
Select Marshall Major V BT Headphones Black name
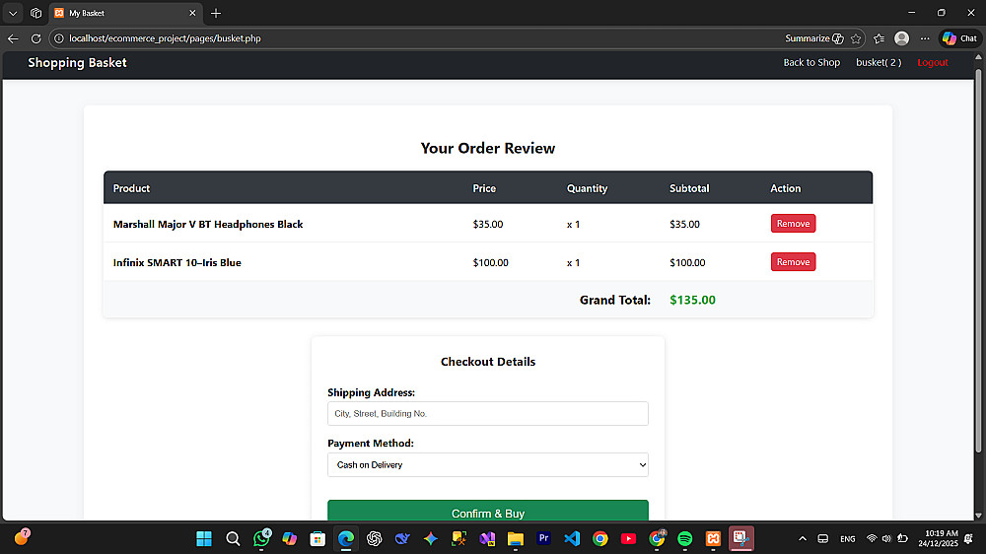pos(208,224)
